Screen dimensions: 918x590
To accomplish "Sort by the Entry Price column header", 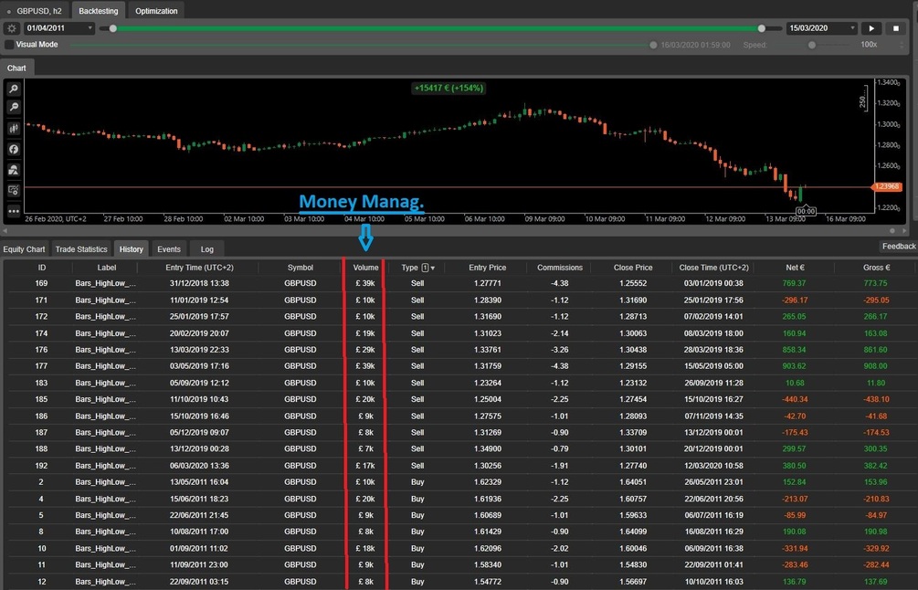I will pos(488,268).
